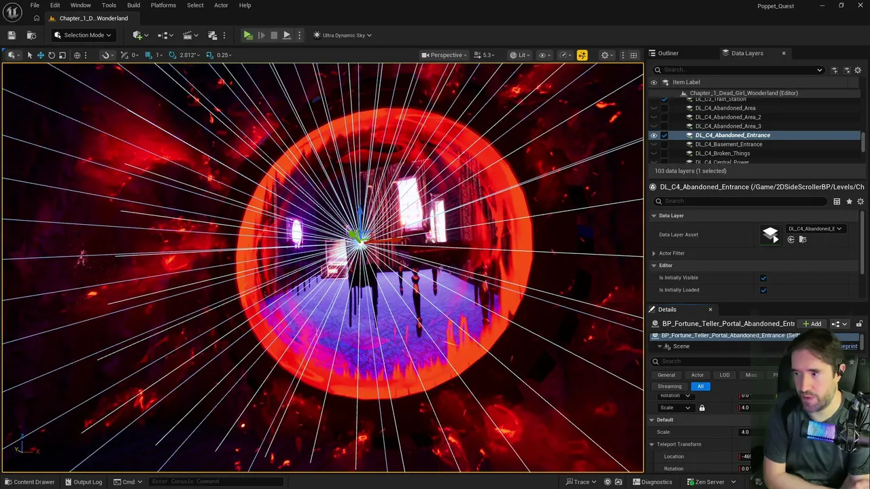
Task: Select the Actor filter button
Action: tap(697, 375)
